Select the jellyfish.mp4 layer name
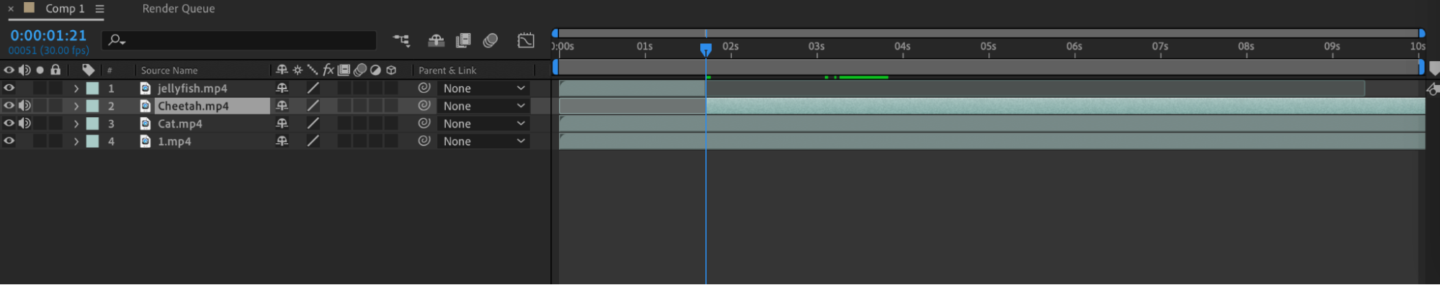This screenshot has width=1440, height=285. (192, 88)
